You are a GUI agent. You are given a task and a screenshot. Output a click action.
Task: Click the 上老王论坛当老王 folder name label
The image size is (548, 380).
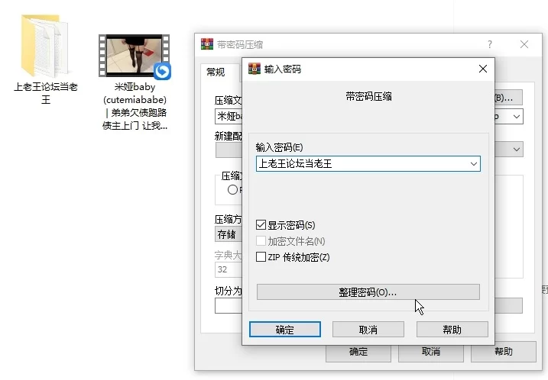click(x=45, y=93)
